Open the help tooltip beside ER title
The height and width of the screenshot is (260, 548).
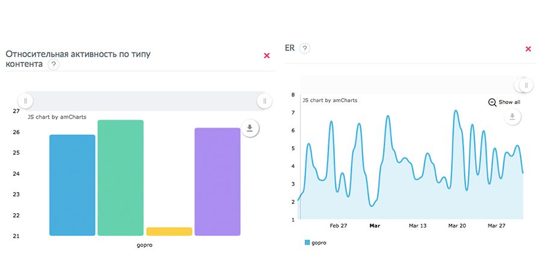(x=305, y=48)
